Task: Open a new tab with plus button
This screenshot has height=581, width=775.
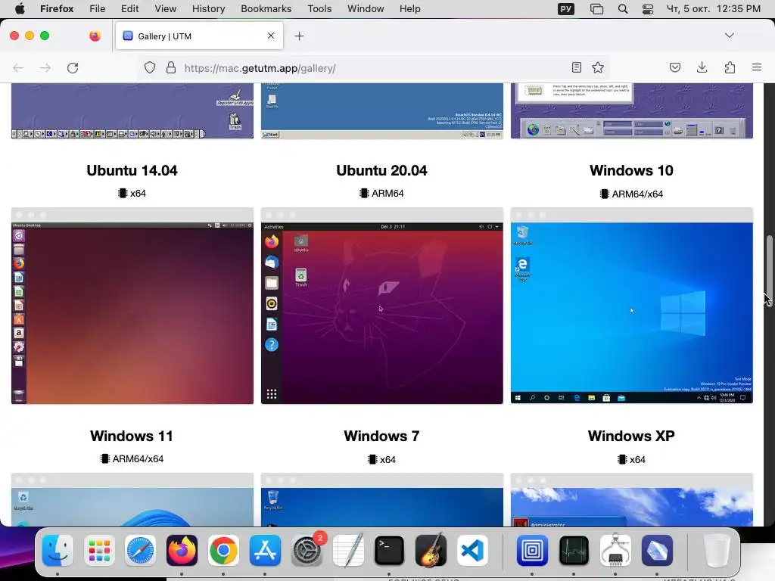Action: [299, 36]
